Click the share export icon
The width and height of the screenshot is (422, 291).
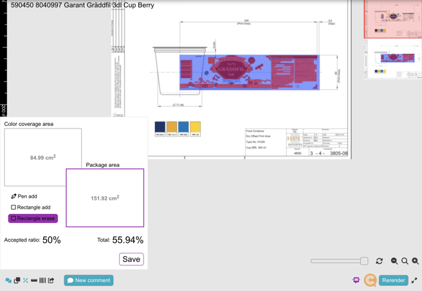[51, 281]
